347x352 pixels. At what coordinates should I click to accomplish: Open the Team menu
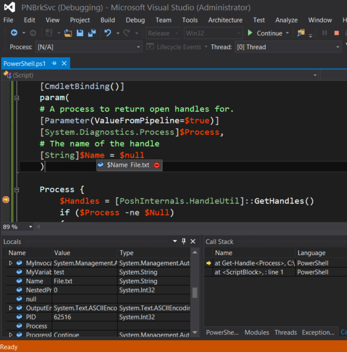point(164,20)
